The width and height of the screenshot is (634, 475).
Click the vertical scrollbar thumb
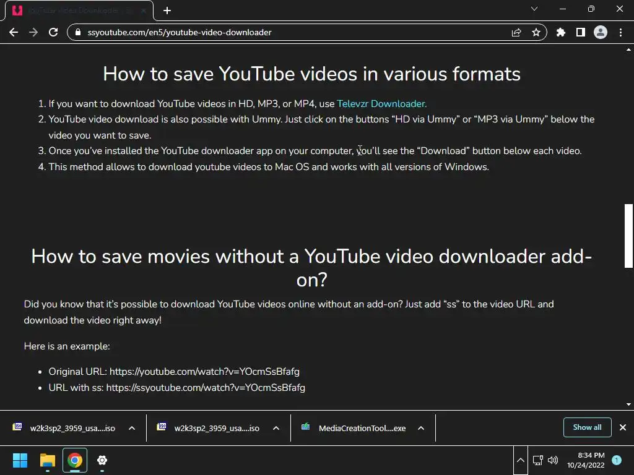[628, 236]
